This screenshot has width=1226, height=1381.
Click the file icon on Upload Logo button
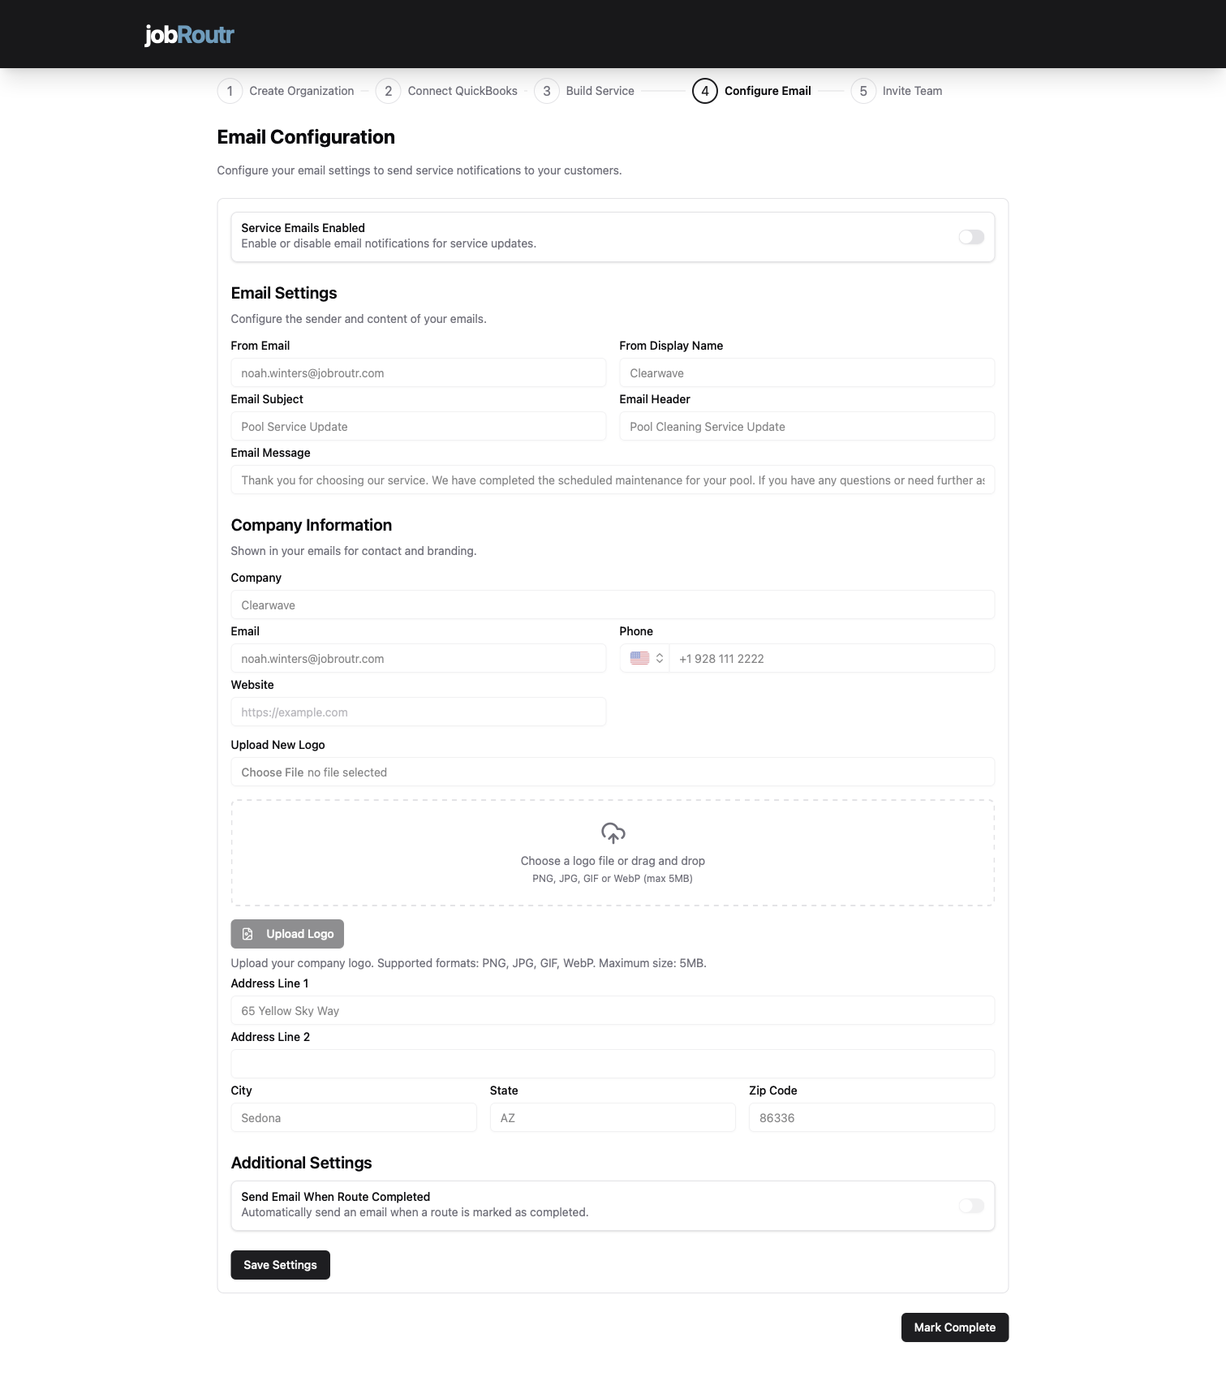point(248,934)
